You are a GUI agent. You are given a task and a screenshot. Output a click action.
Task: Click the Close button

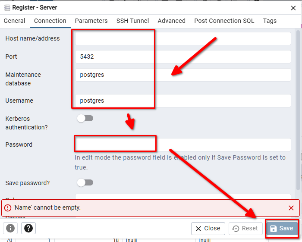coord(208,229)
